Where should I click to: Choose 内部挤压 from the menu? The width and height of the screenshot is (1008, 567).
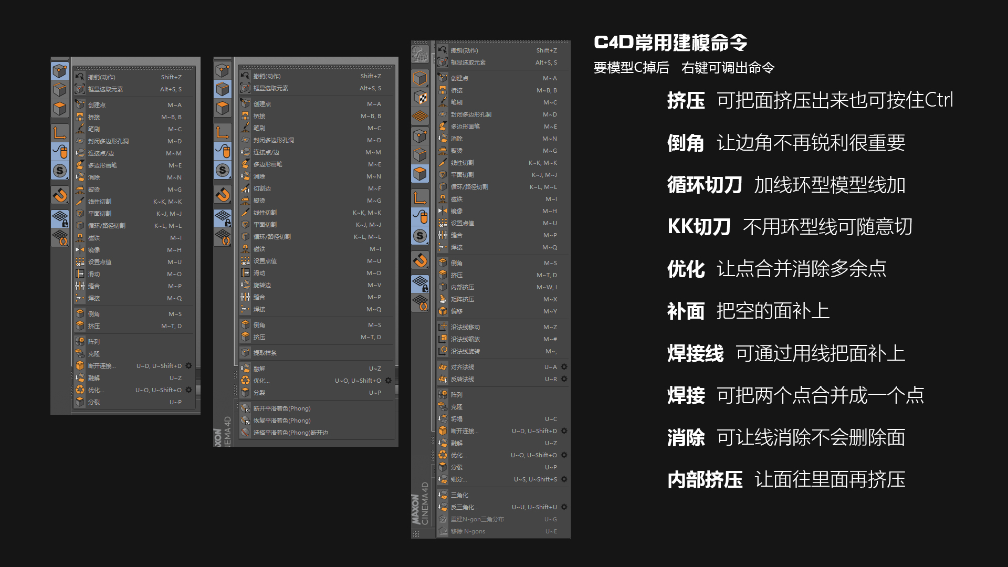[x=503, y=287]
